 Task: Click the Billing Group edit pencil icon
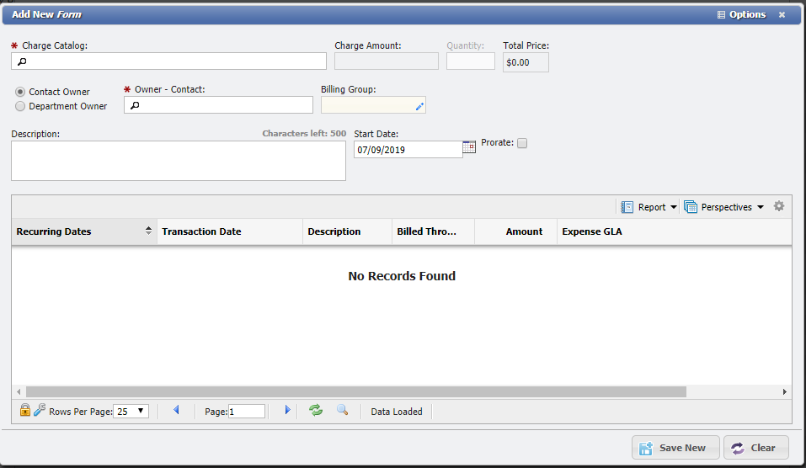tap(419, 107)
